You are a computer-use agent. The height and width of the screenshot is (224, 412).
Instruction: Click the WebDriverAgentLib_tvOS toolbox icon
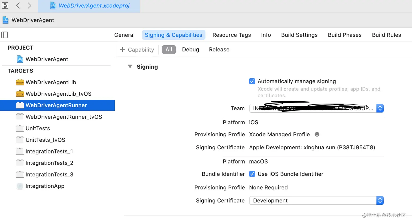tap(20, 93)
